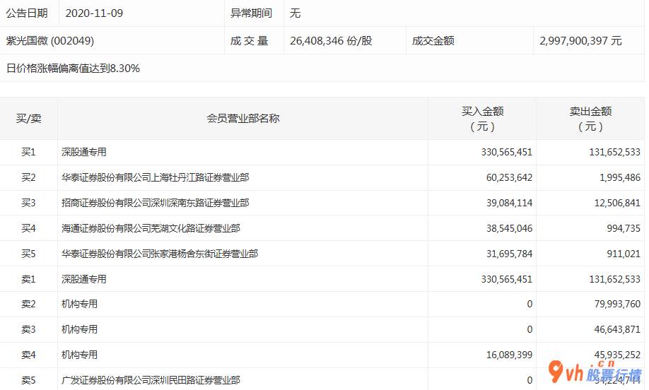The image size is (649, 390).
Task: Click the 卖1 row label
Action: pyautogui.click(x=28, y=279)
